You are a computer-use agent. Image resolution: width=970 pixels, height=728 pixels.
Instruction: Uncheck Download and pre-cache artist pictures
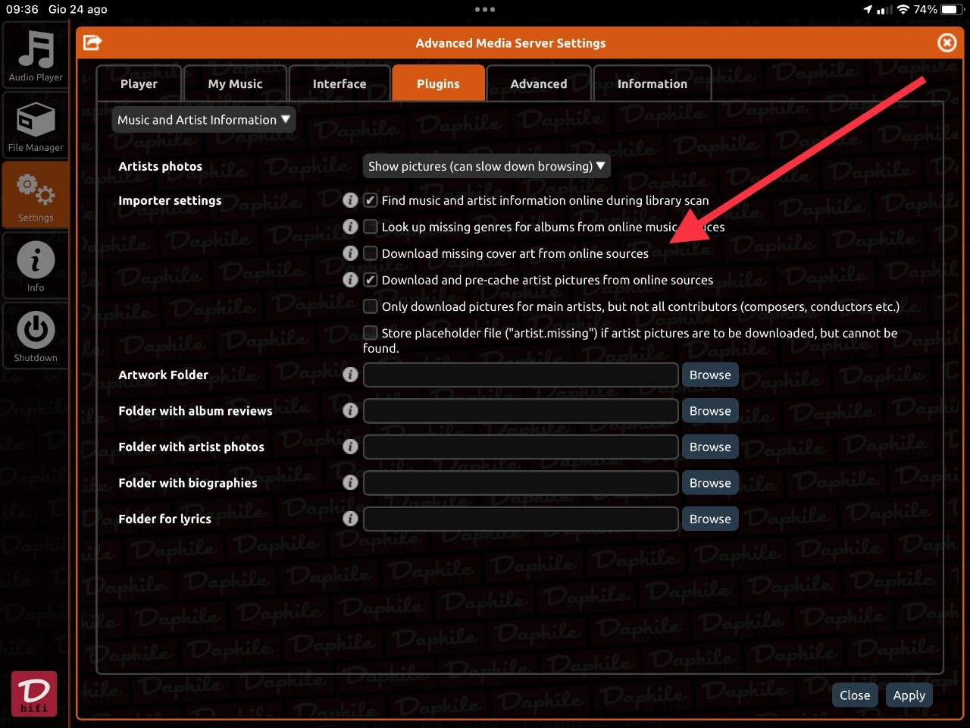click(x=371, y=280)
